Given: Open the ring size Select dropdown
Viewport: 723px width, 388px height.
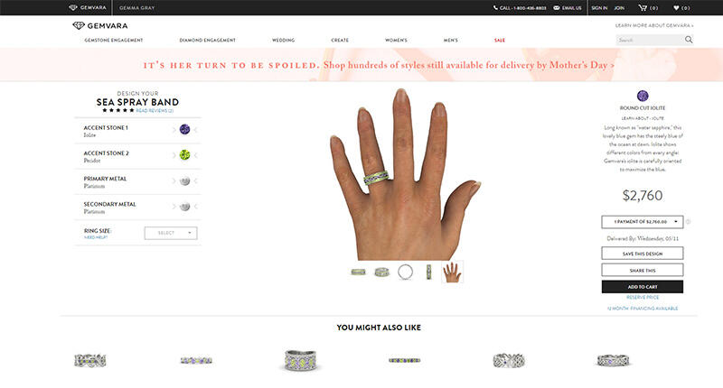Looking at the screenshot, I should click(171, 234).
